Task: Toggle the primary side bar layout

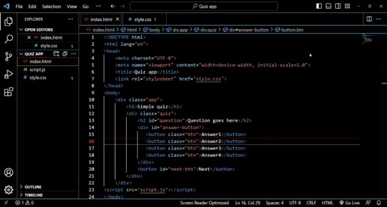Action: tap(319, 6)
